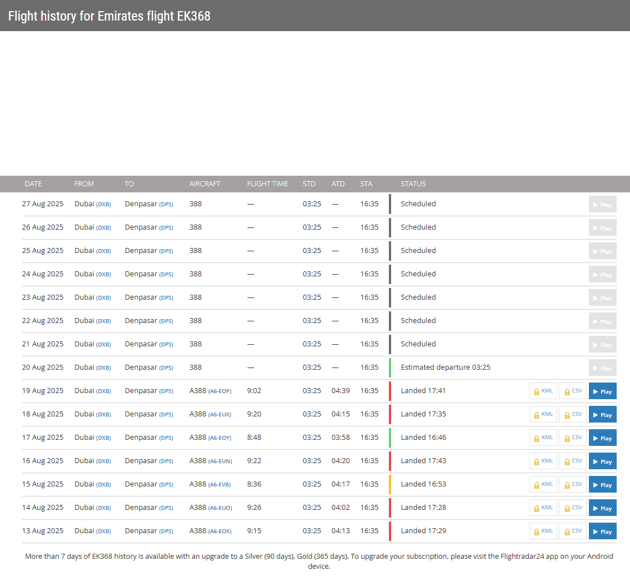This screenshot has height=576, width=630.
Task: Open aircraft A6-EUX registration link
Action: point(219,415)
